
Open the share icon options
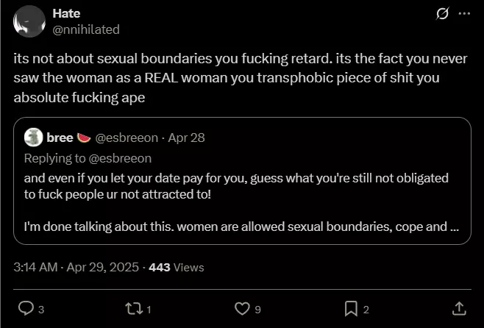458,309
